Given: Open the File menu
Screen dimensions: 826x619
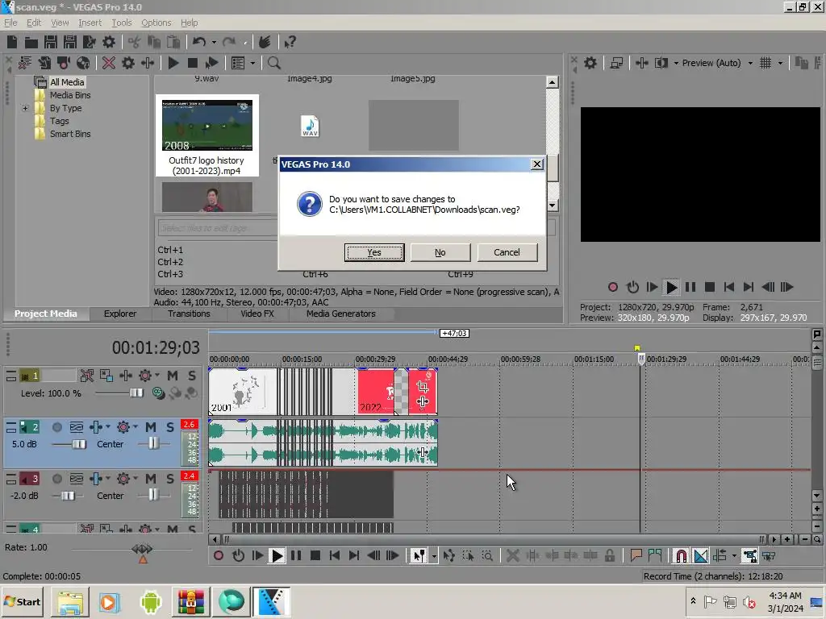Looking at the screenshot, I should pyautogui.click(x=10, y=23).
